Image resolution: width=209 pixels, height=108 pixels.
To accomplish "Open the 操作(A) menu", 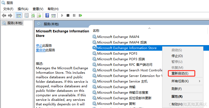I will (23, 9).
